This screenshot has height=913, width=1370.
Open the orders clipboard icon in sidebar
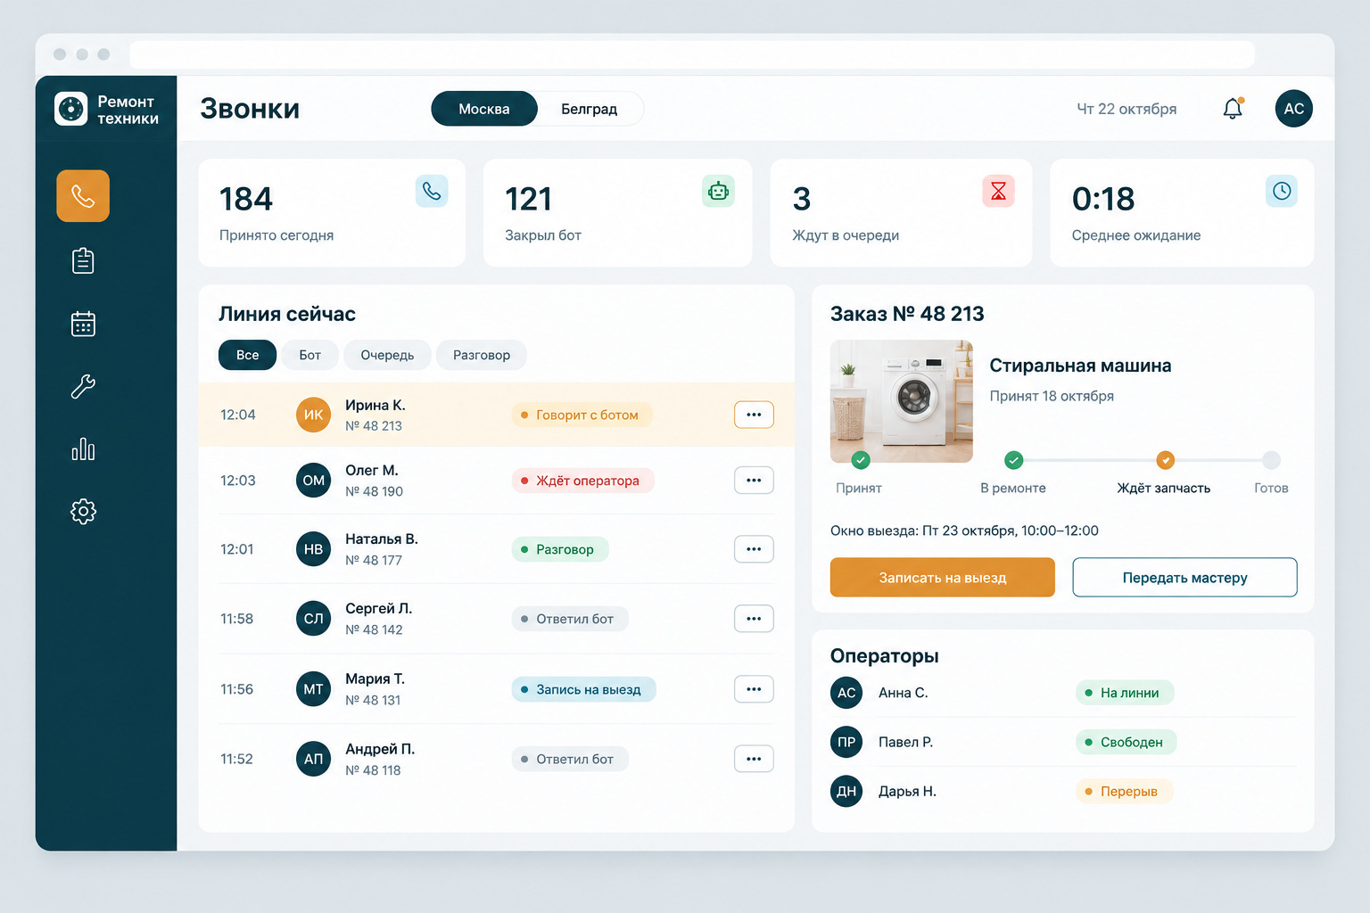click(x=83, y=260)
